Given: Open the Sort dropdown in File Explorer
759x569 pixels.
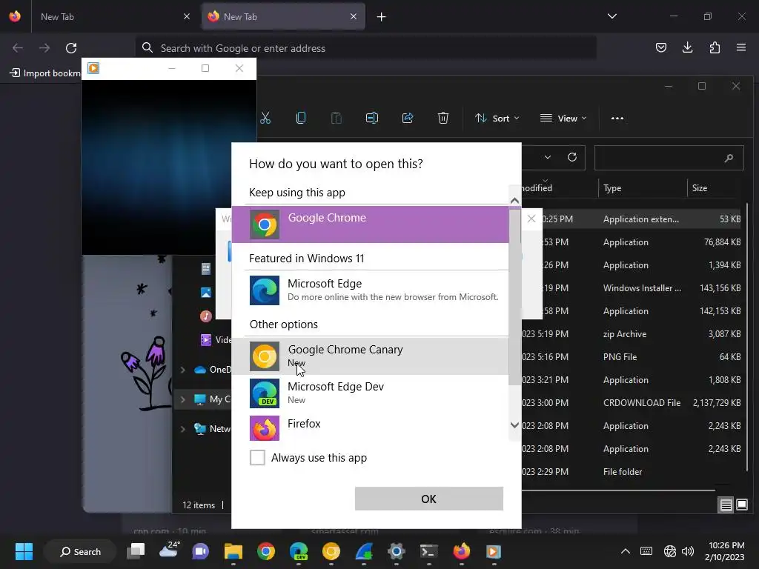Looking at the screenshot, I should (497, 118).
